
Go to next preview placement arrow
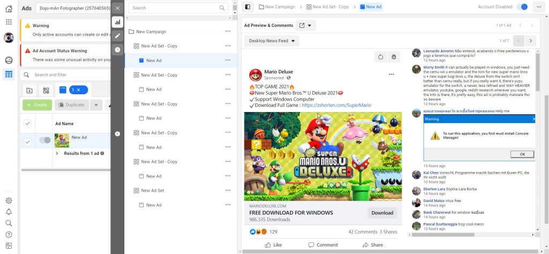click(530, 41)
